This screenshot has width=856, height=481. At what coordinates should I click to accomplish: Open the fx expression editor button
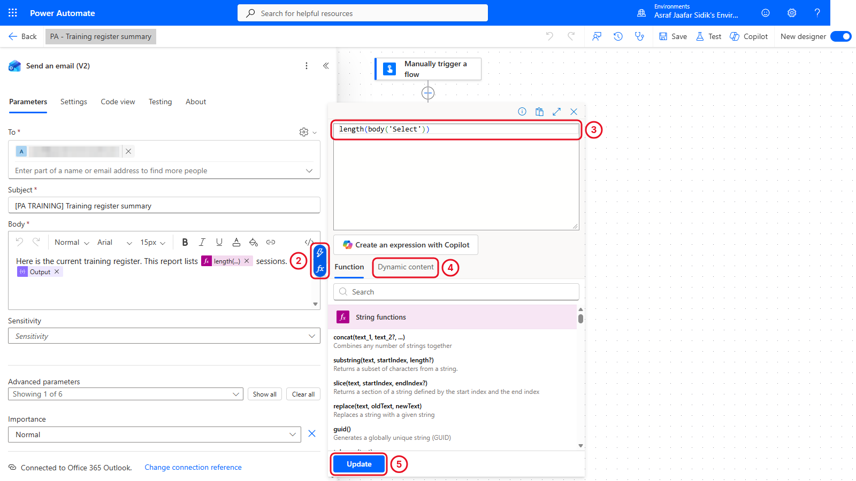point(320,268)
